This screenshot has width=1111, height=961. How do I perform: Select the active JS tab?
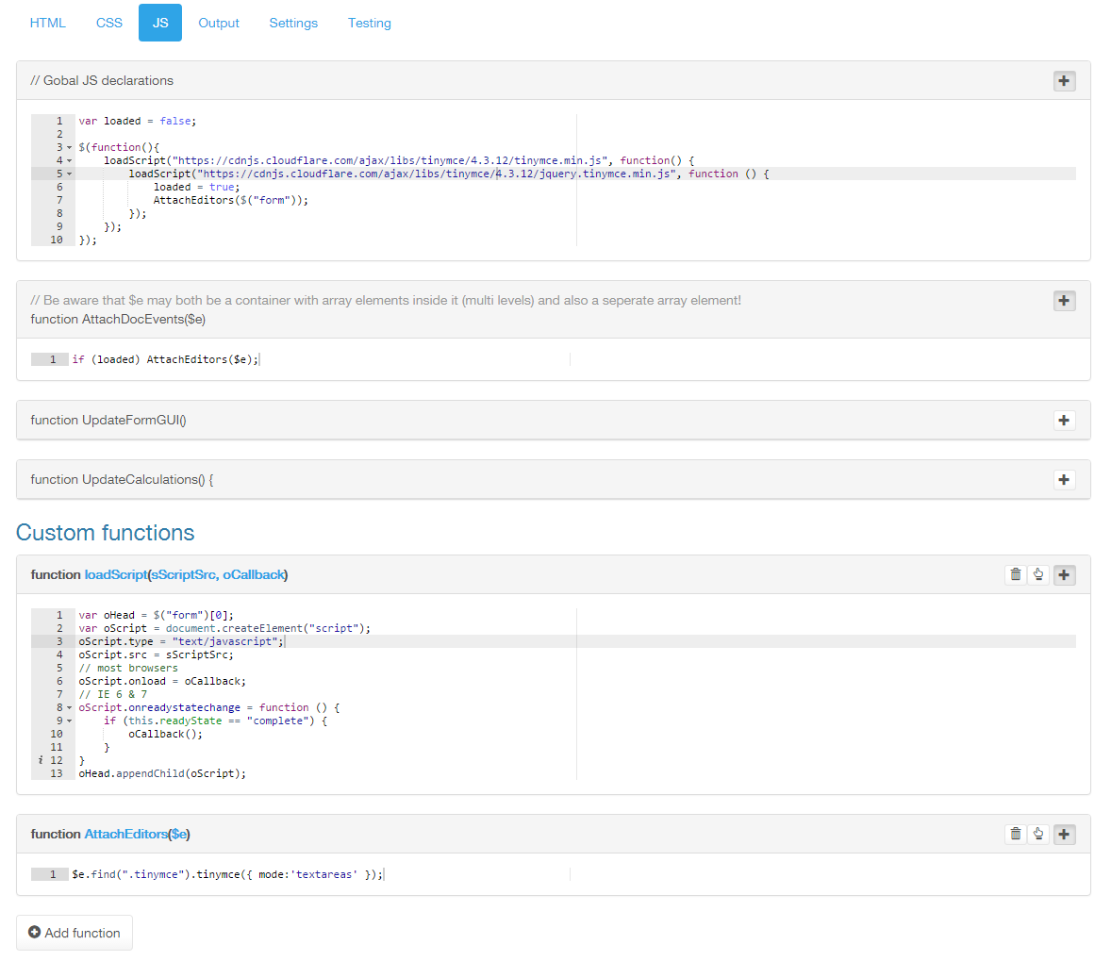point(160,23)
